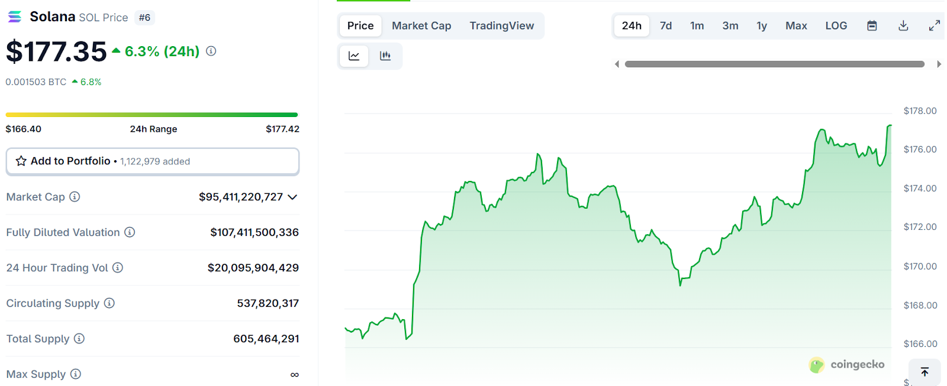
Task: Click the 24h Range progress bar
Action: click(152, 115)
